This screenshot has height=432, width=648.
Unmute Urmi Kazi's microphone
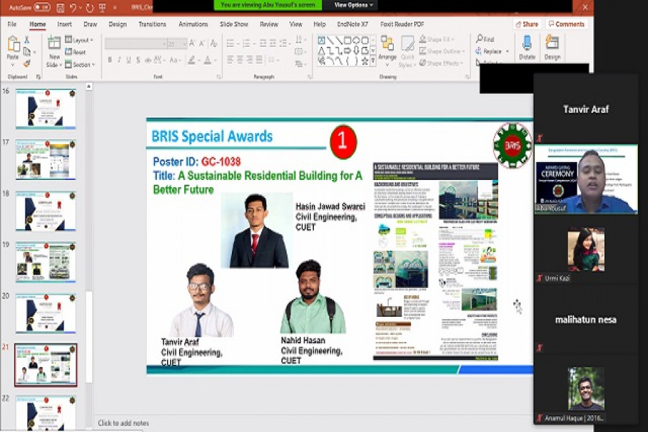pos(538,276)
